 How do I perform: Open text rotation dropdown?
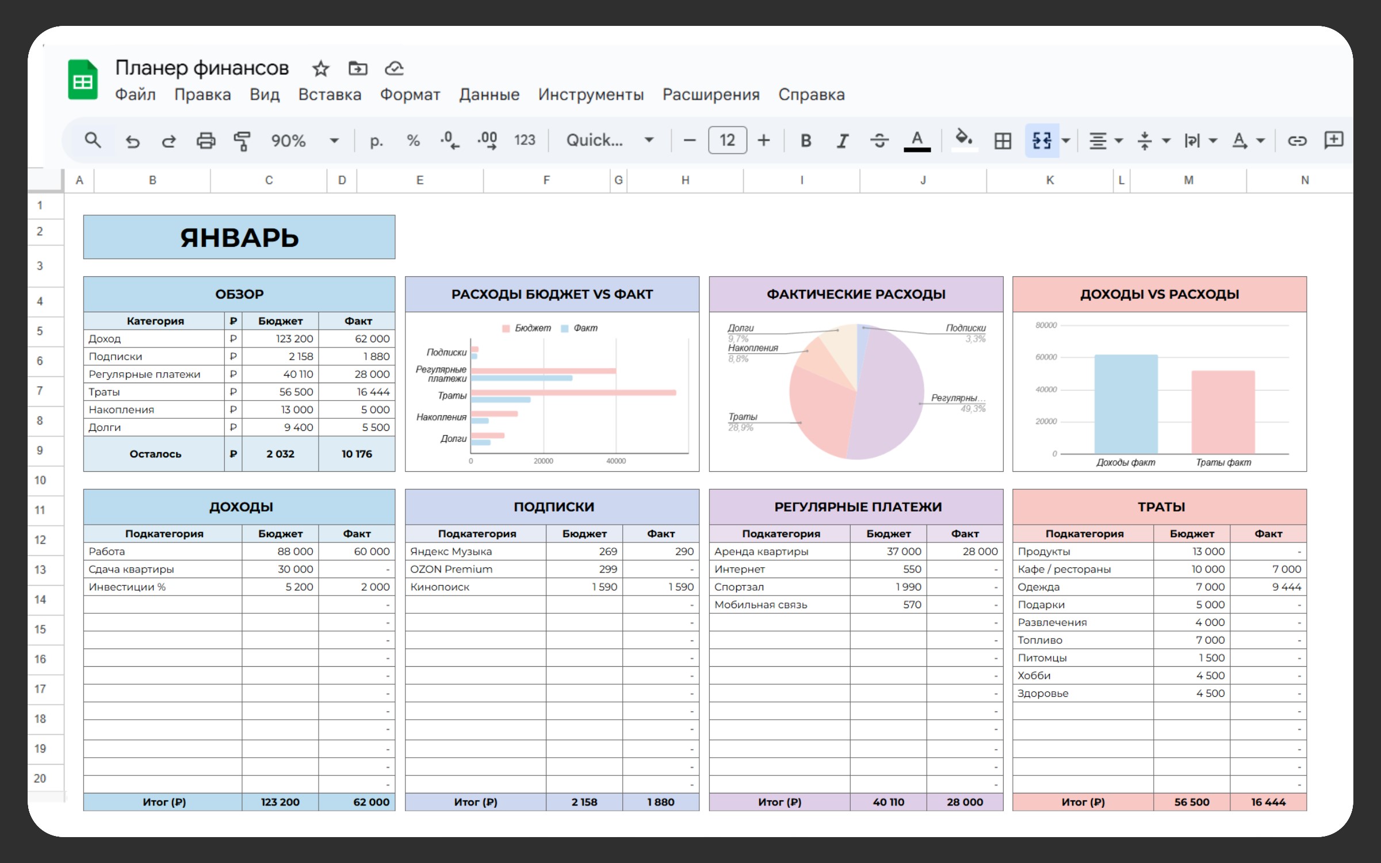click(1248, 140)
